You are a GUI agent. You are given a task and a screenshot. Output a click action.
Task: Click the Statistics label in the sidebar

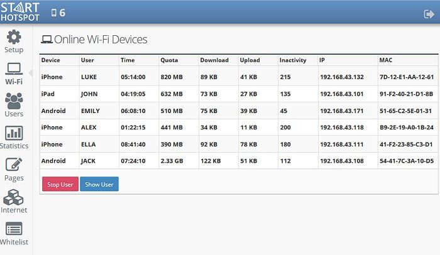[14, 146]
